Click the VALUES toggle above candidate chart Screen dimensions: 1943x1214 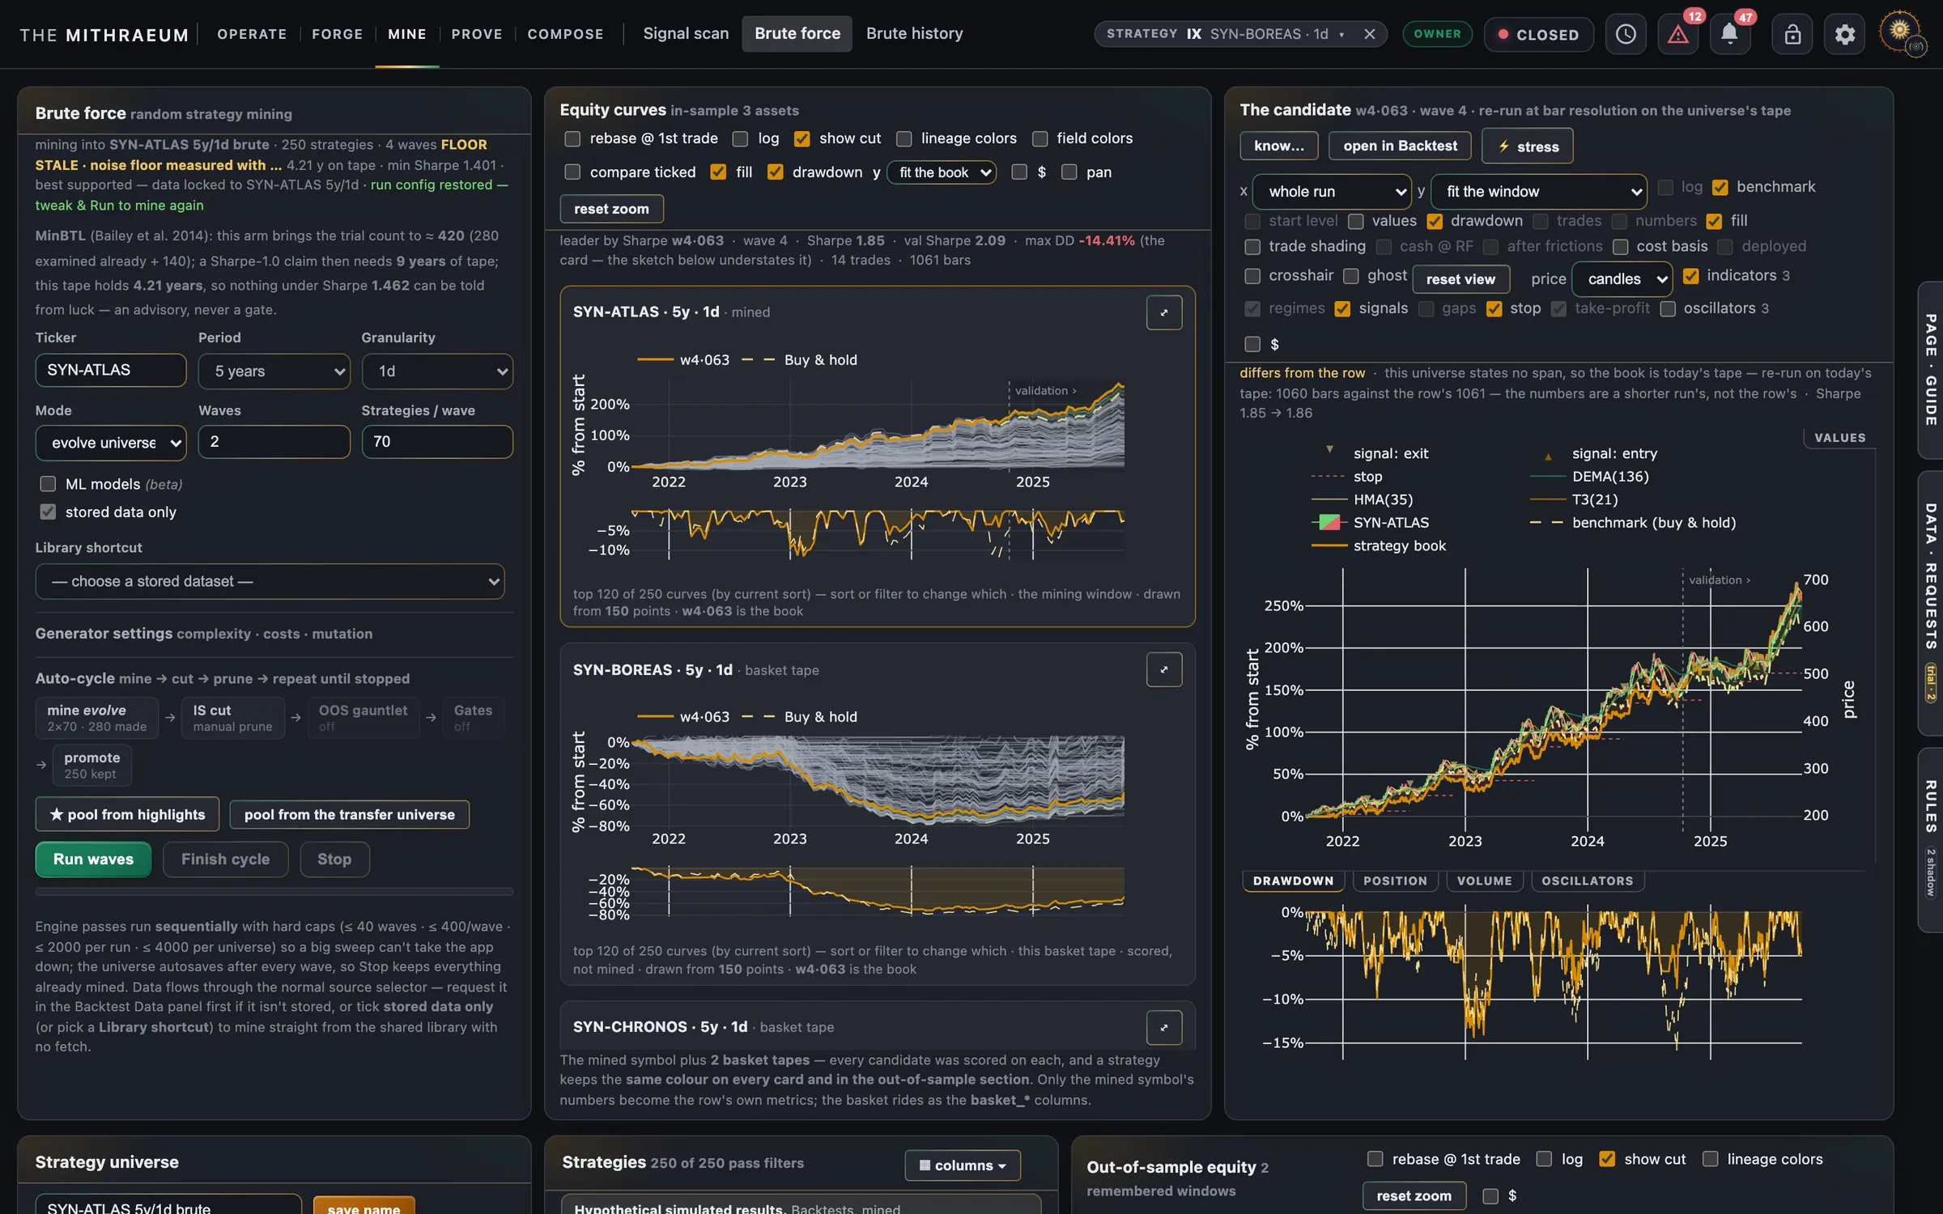point(1839,438)
